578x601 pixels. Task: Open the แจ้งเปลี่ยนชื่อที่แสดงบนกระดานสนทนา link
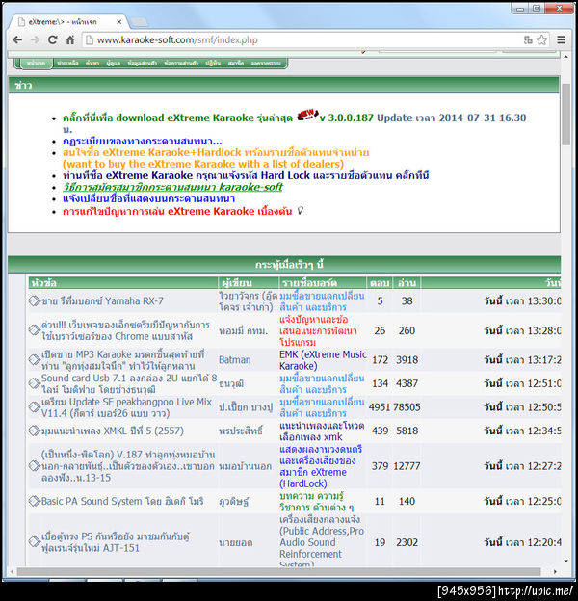[148, 199]
